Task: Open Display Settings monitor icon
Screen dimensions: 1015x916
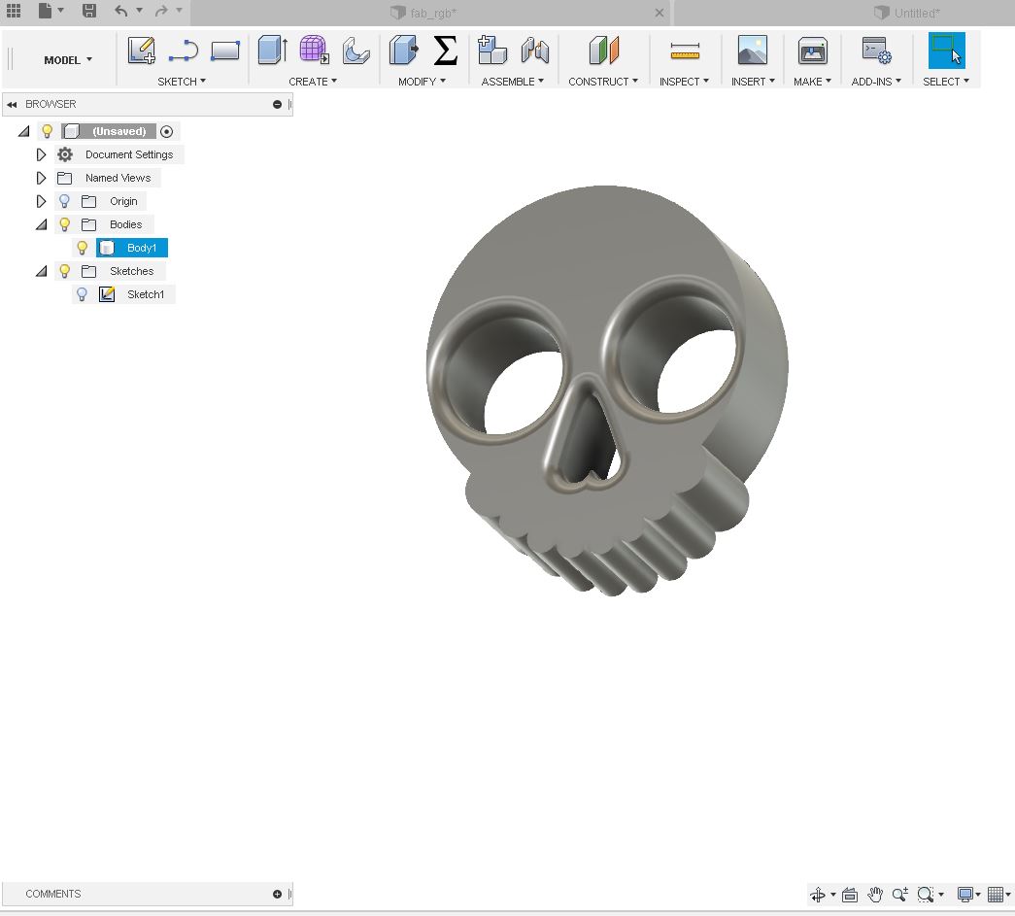Action: [965, 895]
